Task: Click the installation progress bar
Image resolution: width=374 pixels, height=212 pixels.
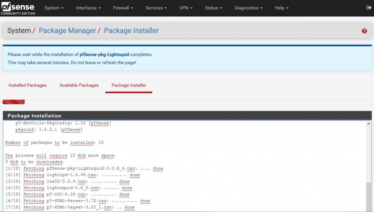Action: tap(14, 102)
